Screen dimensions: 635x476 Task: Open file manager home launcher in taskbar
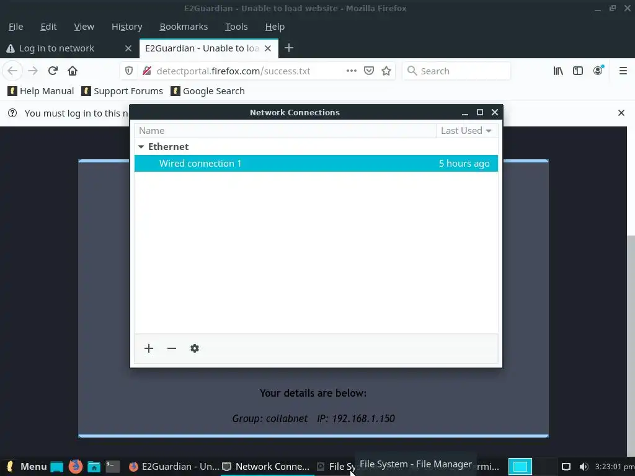[94, 467]
